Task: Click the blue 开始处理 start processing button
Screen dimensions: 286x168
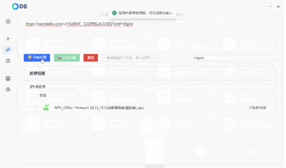Action: click(x=37, y=57)
